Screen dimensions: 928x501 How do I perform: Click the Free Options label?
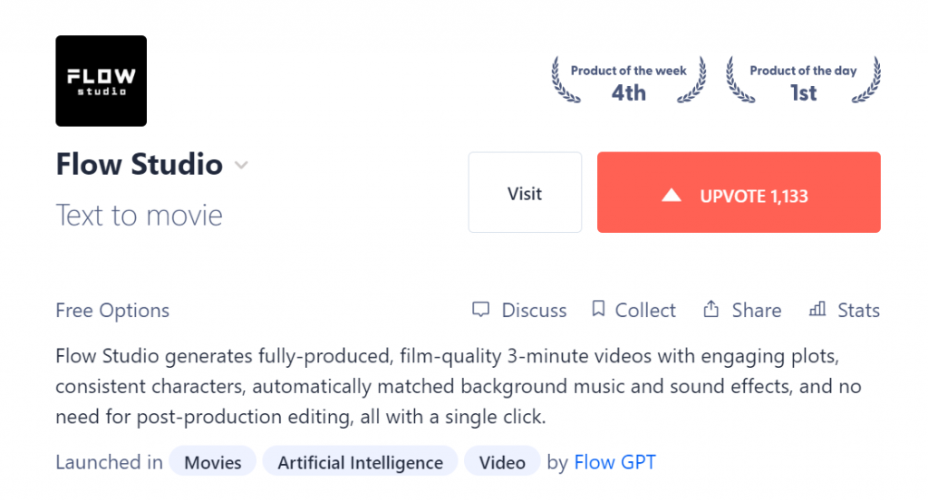tap(112, 311)
